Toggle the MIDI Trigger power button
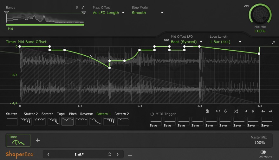Screen dimensions: 279x160 [152, 114]
